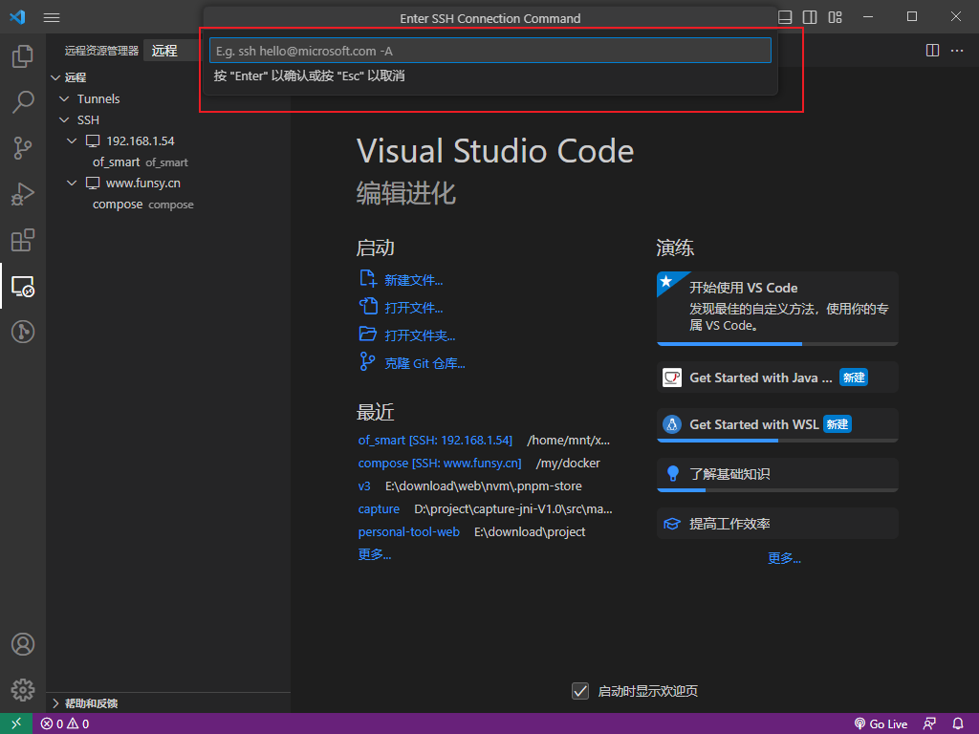The height and width of the screenshot is (734, 979).
Task: Open Get Started with WSL walkthrough
Action: [x=777, y=424]
